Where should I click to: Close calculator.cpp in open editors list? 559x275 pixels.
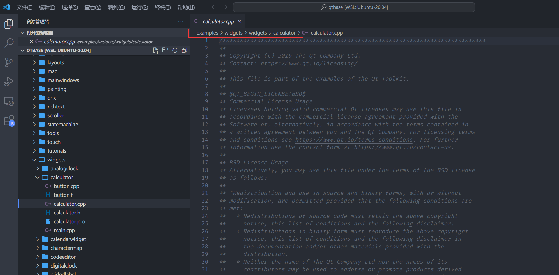click(31, 42)
